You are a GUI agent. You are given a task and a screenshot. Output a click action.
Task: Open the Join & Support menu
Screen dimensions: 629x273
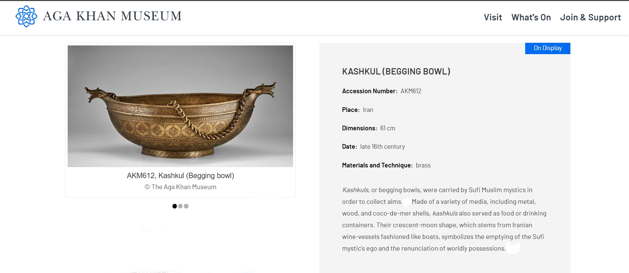coord(590,17)
